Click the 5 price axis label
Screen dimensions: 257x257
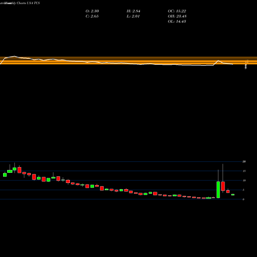243,190
